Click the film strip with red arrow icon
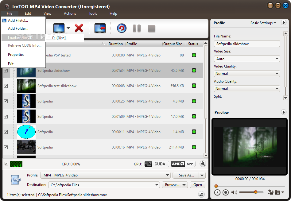This screenshot has height=201, width=291. pos(100,28)
